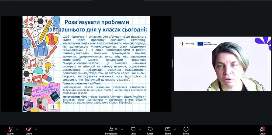Expand the audio options caret
The width and height of the screenshot is (272, 135).
[17, 129]
